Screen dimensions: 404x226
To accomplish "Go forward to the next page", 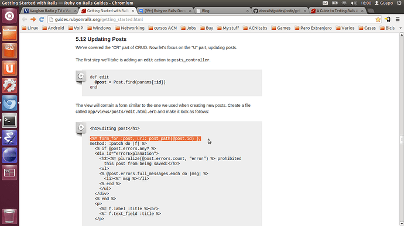I will click(x=33, y=19).
